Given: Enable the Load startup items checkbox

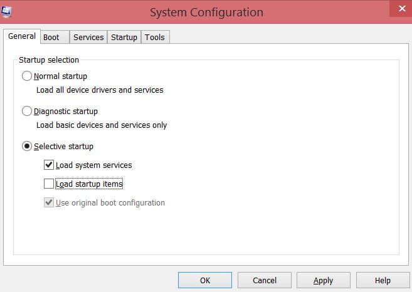Looking at the screenshot, I should click(49, 184).
